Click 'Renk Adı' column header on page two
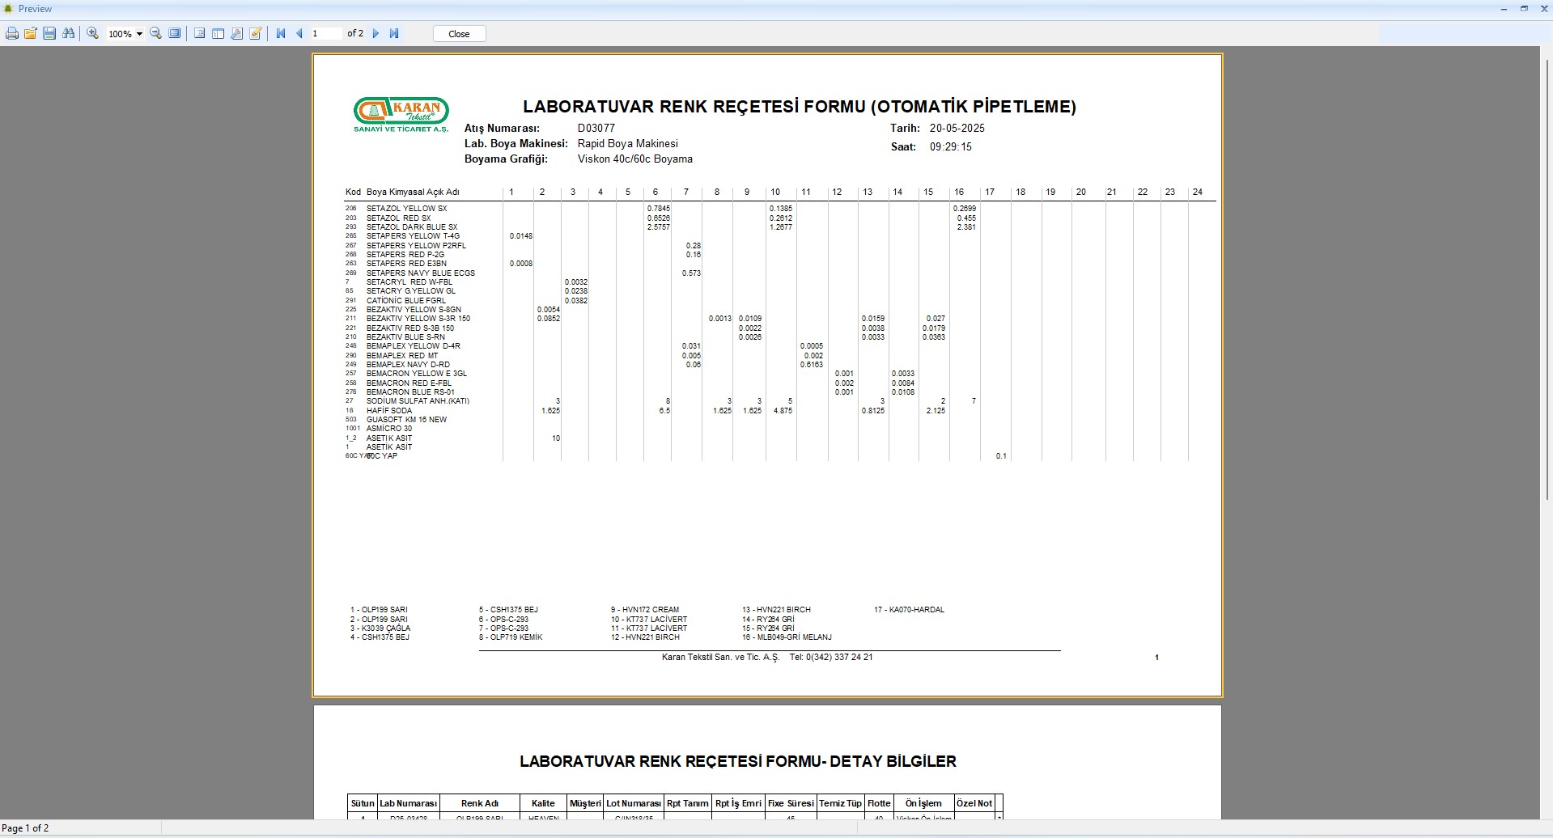Viewport: 1553px width, 838px height. tap(480, 803)
